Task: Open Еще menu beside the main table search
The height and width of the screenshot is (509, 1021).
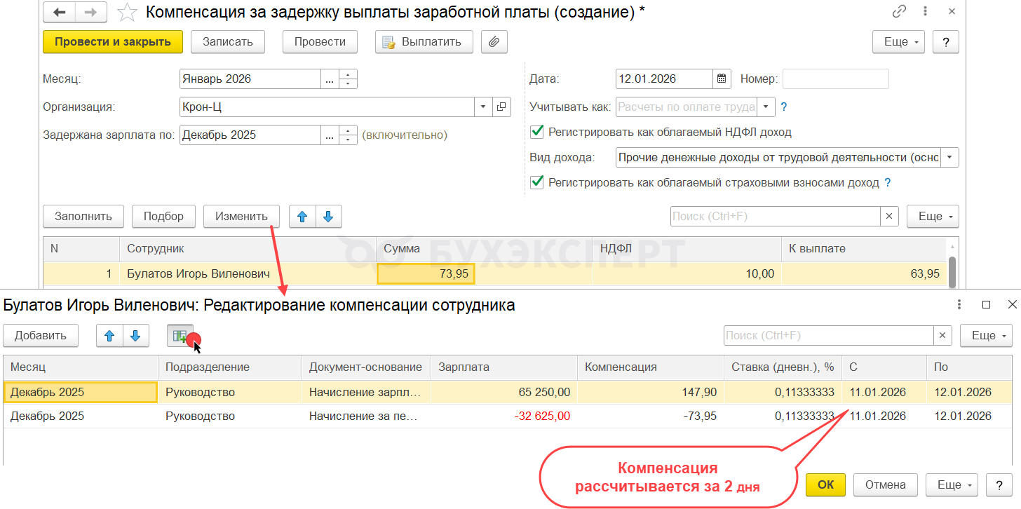Action: (933, 217)
